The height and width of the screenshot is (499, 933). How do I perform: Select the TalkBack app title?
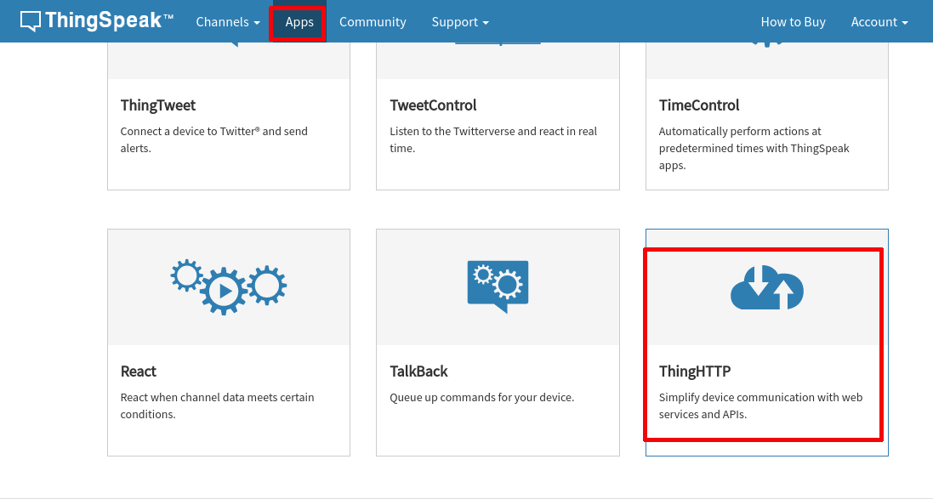(419, 371)
